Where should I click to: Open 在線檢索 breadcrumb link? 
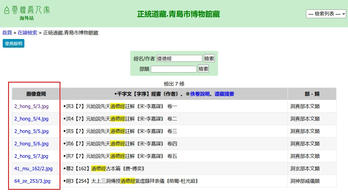click(27, 33)
